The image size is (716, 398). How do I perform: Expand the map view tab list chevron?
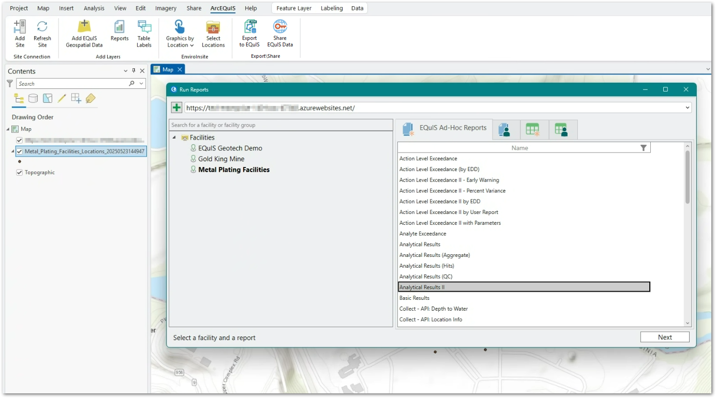pos(708,69)
